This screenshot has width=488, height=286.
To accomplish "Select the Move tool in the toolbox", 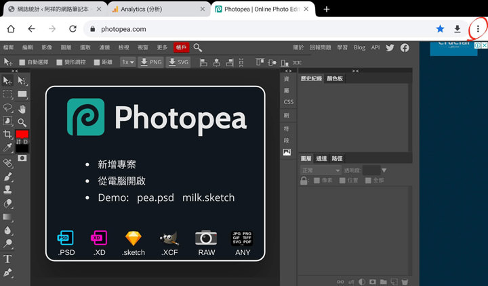I will pos(7,81).
